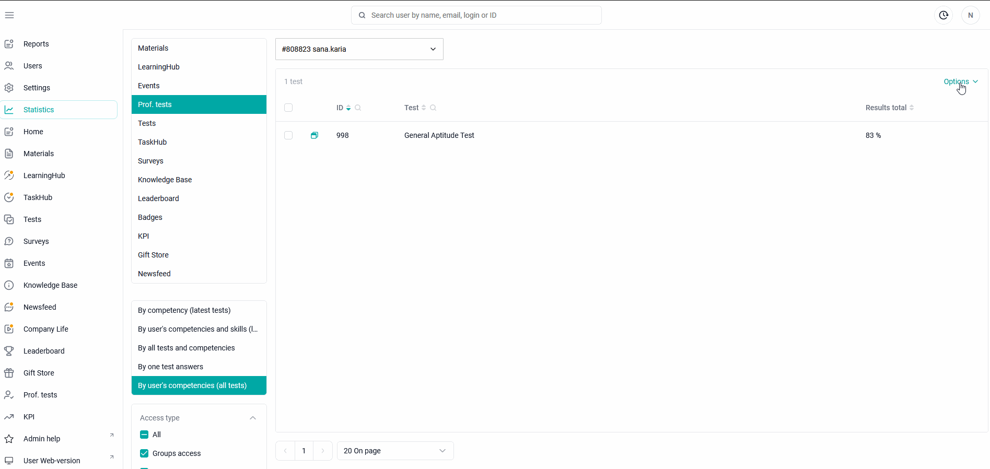Choose By user's competencies (all tests) report

click(199, 385)
